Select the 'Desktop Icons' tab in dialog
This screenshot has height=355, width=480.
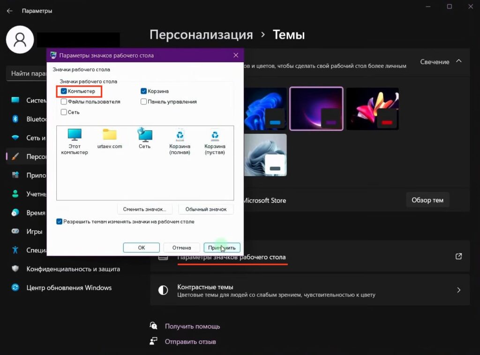click(81, 69)
